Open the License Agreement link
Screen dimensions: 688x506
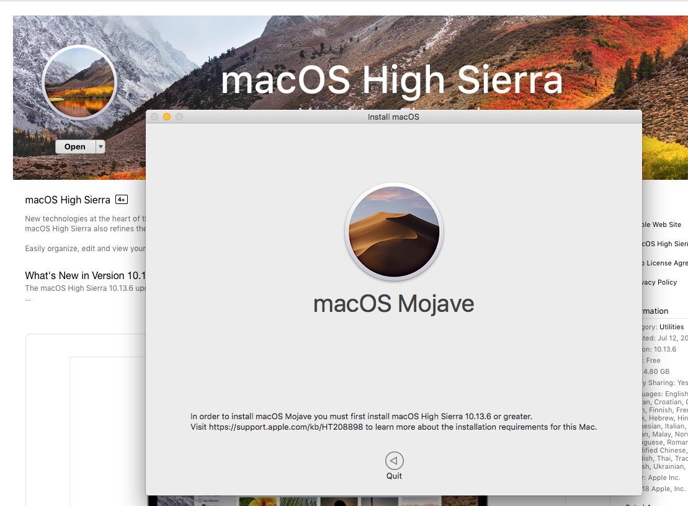click(x=665, y=263)
